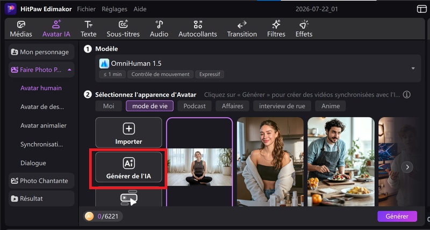Click the ≤ 1 min tag
This screenshot has width=430, height=230.
[x=112, y=75]
